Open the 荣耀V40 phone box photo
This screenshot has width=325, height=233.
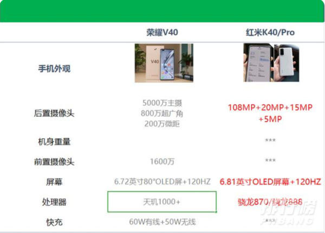[164, 63]
